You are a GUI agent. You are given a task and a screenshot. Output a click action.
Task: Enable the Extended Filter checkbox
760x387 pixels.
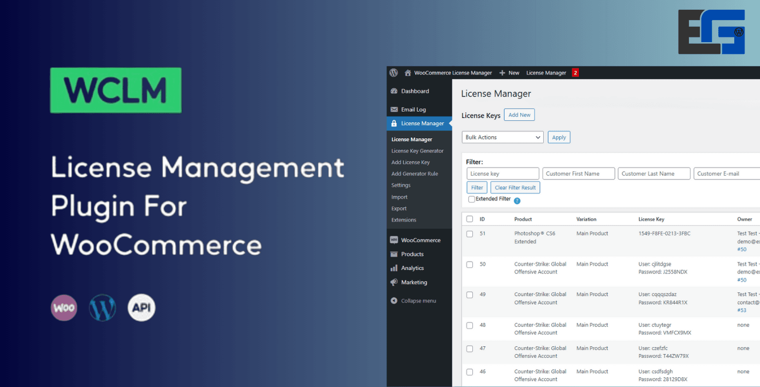tap(471, 199)
